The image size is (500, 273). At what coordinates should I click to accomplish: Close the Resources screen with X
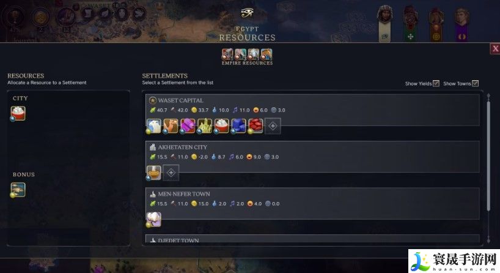(x=495, y=48)
